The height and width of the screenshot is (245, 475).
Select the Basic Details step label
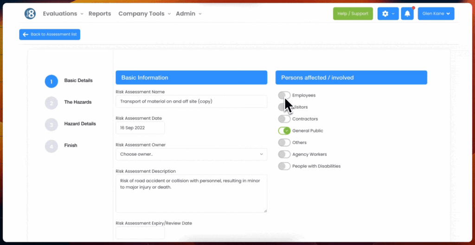78,80
